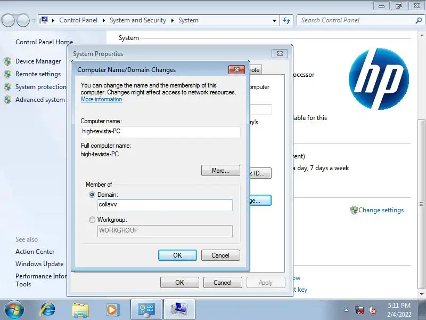Click the scroll up arrow of Control Panel
426x320 pixels.
(x=422, y=35)
